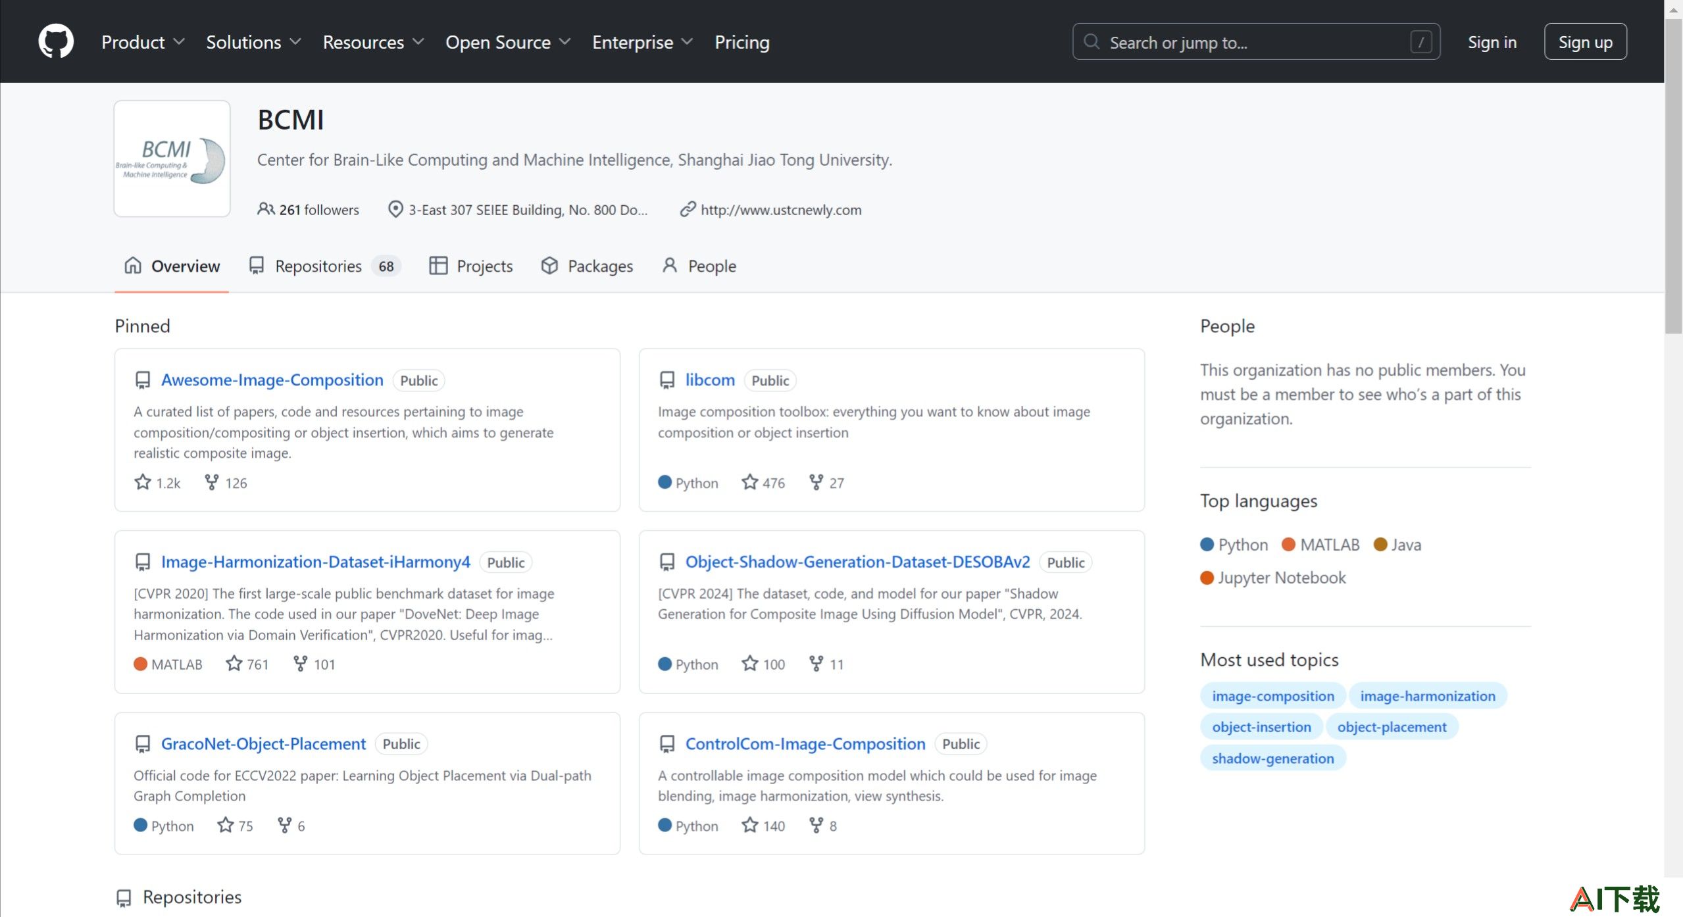
Task: Click the fork icon showing 126
Action: [211, 482]
